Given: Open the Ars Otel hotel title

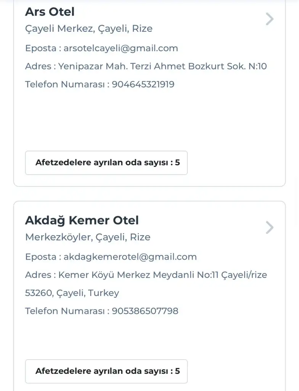Looking at the screenshot, I should [x=50, y=12].
